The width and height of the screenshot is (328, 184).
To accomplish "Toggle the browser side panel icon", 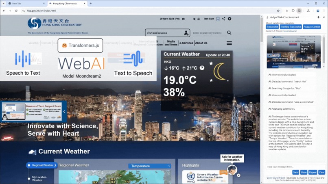I will (x=300, y=11).
